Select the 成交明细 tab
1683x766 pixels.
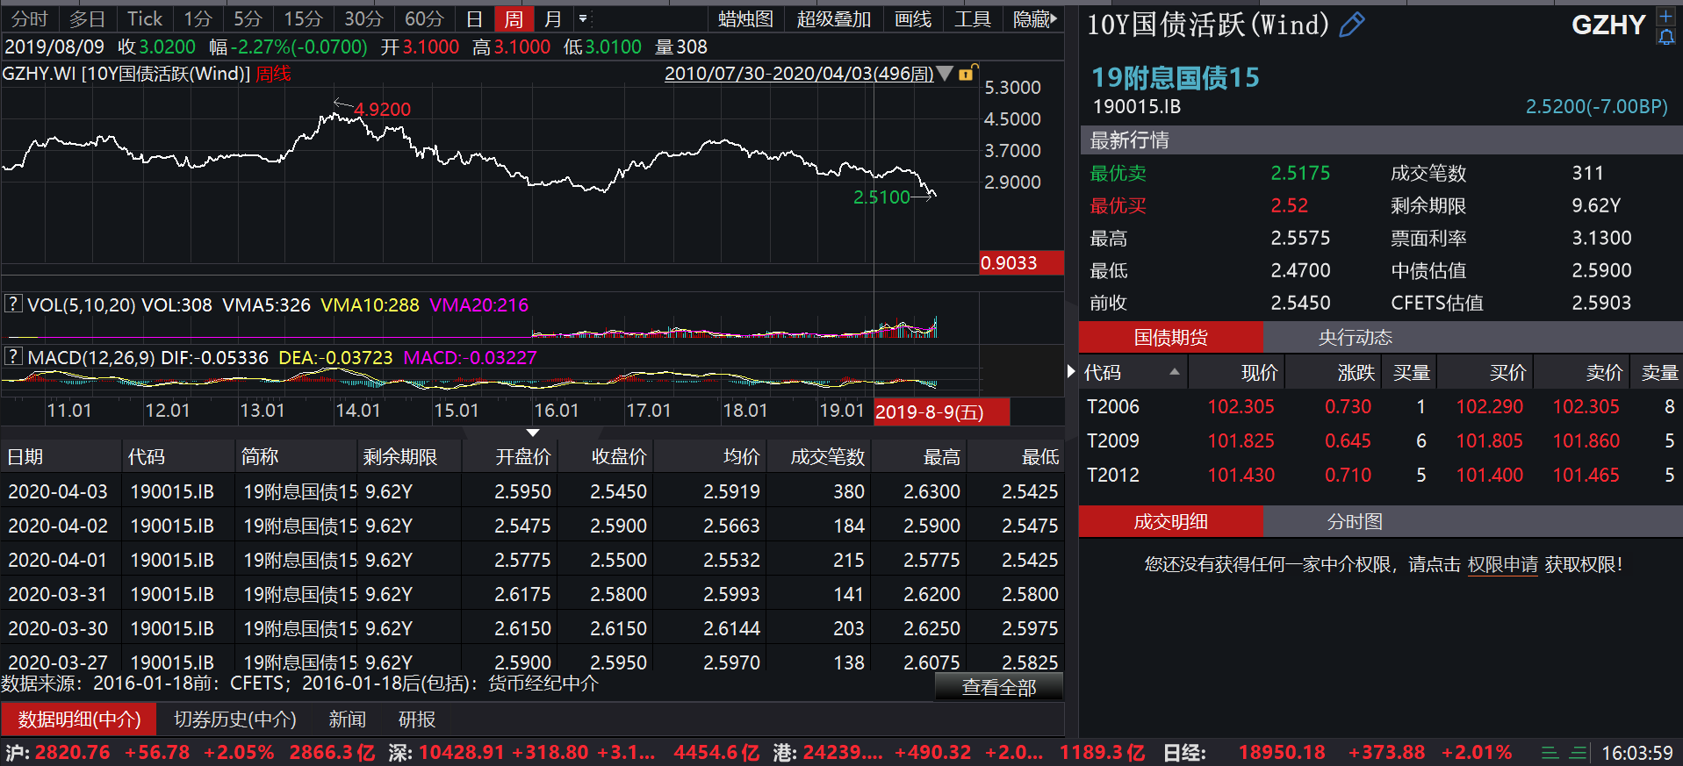click(x=1170, y=521)
